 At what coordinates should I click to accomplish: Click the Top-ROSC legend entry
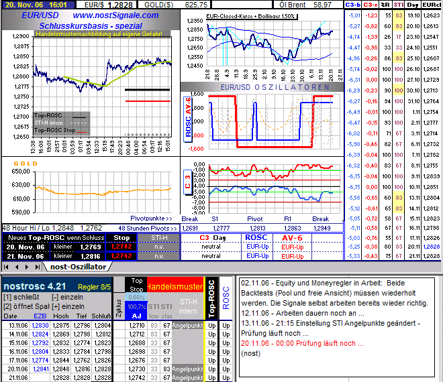tap(60, 115)
